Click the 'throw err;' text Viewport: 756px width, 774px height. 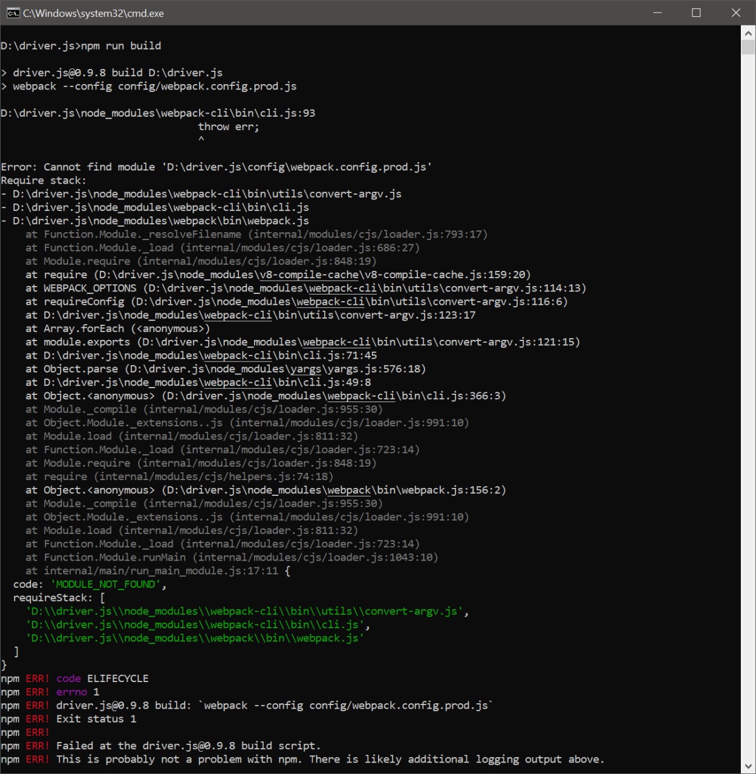pyautogui.click(x=228, y=126)
